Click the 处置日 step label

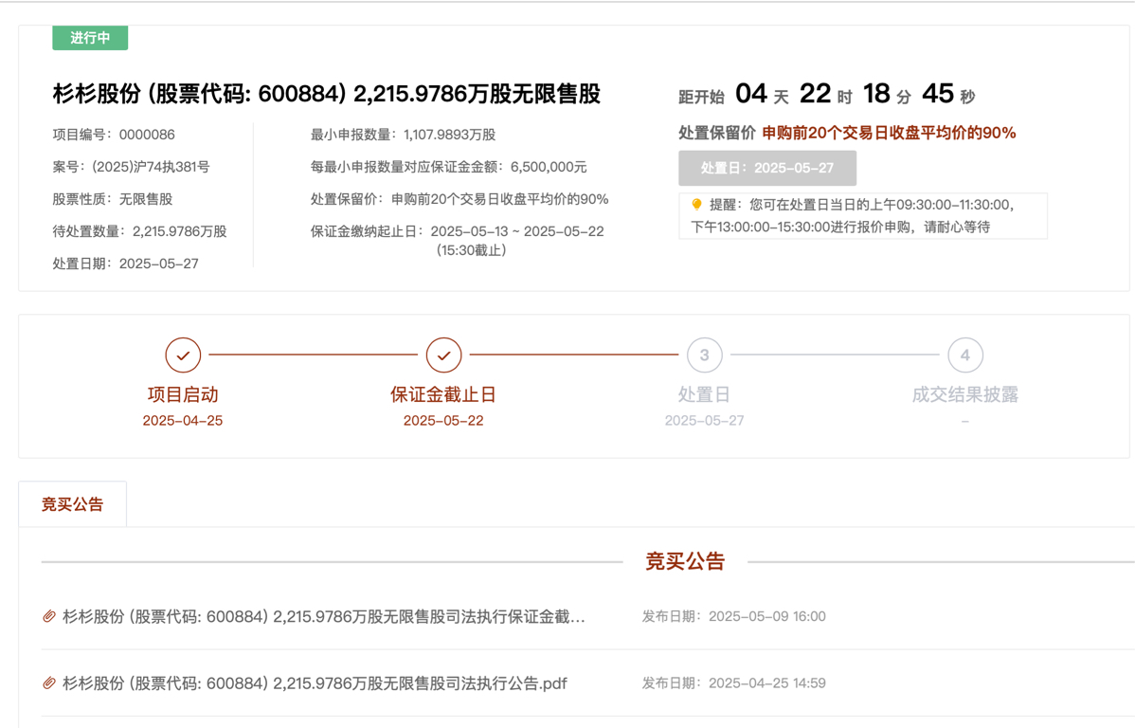pos(704,394)
